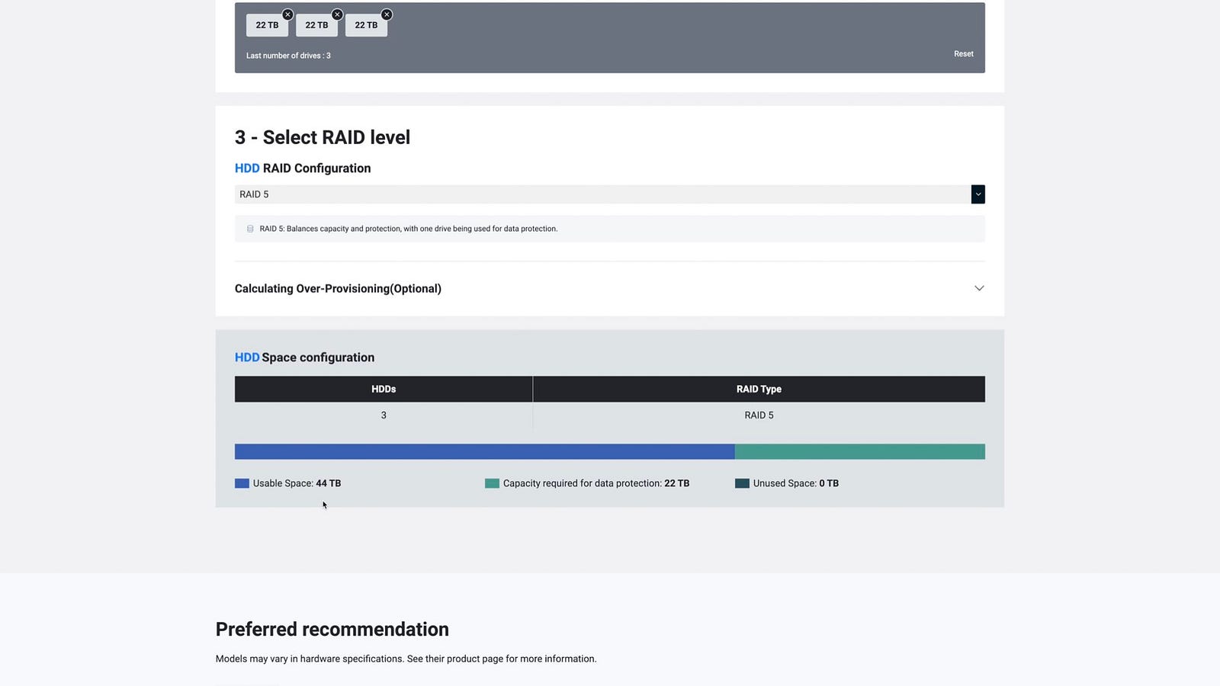
Task: Click the HDDs column header
Action: click(x=384, y=389)
